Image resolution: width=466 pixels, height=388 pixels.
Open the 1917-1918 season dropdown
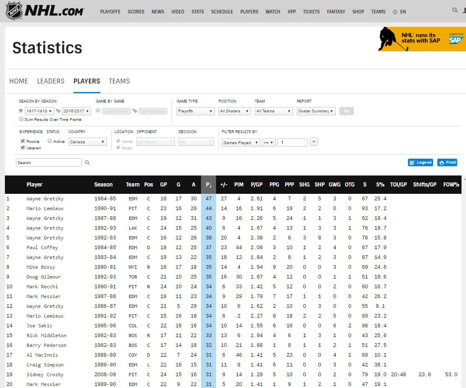[39, 111]
